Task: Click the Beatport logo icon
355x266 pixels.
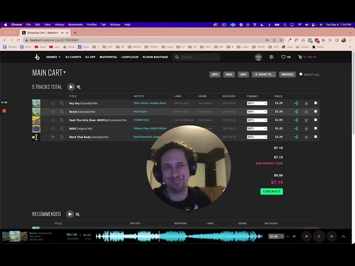Action: pyautogui.click(x=37, y=57)
